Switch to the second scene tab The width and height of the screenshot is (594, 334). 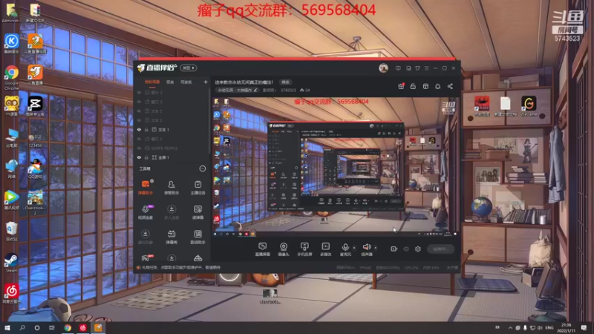[170, 82]
